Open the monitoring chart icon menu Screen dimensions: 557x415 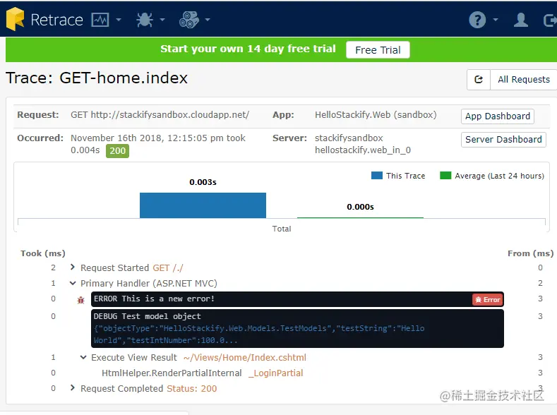(100, 20)
